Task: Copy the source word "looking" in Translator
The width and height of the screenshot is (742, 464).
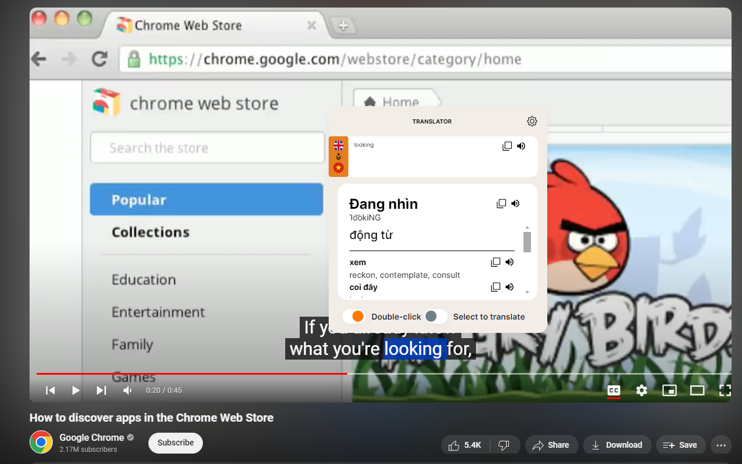Action: (x=507, y=146)
